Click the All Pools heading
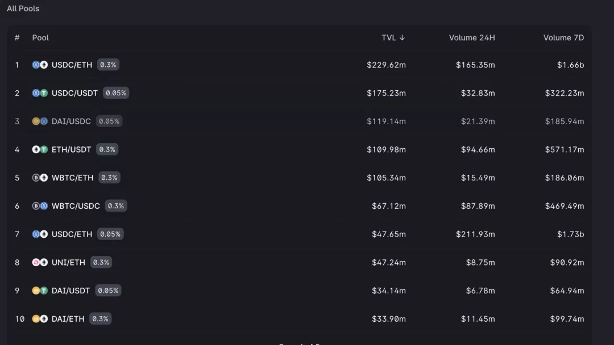The height and width of the screenshot is (345, 614). pos(23,9)
